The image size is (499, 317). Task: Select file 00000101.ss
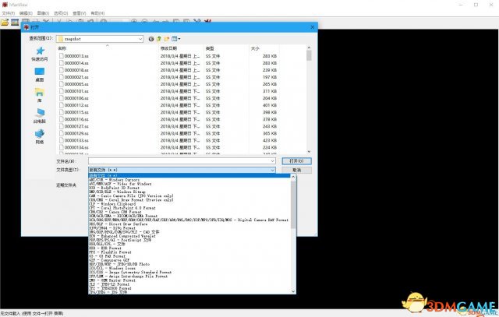pyautogui.click(x=73, y=91)
